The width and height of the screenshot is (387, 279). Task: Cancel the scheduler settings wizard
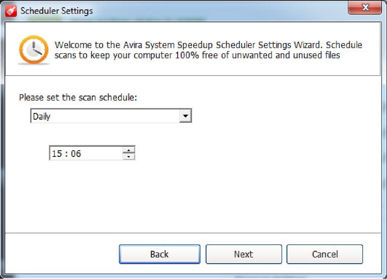tap(325, 254)
